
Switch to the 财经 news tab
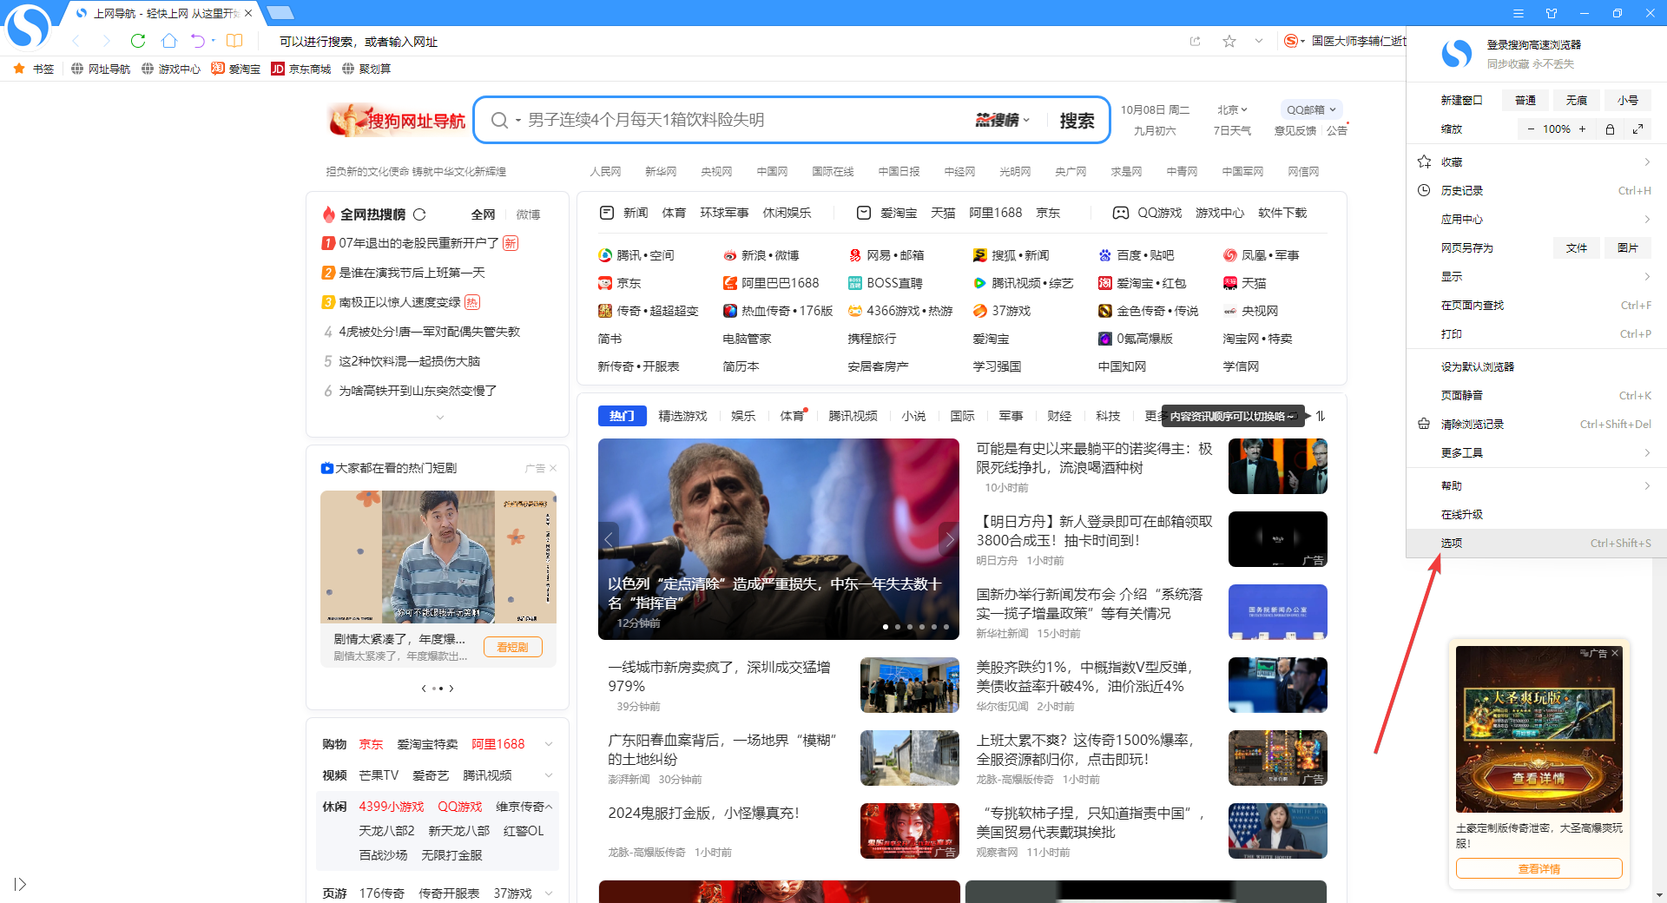tap(1059, 416)
